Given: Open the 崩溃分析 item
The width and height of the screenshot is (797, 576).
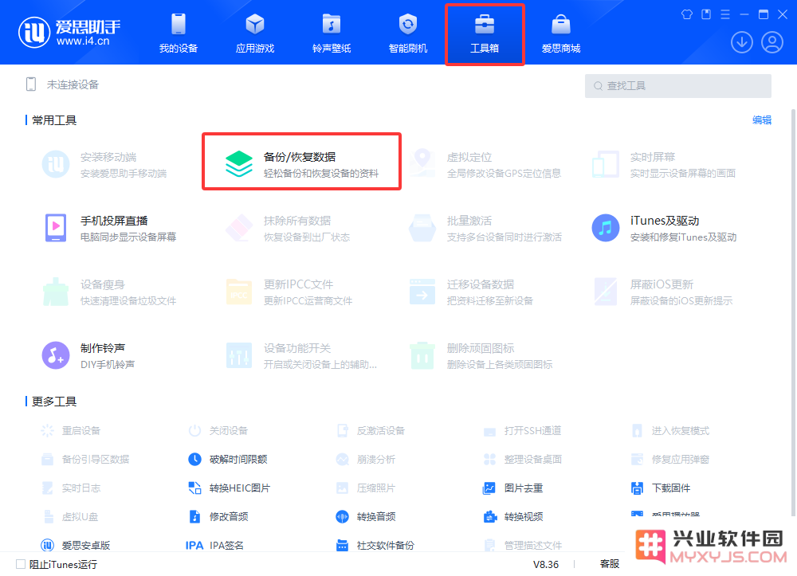Looking at the screenshot, I should [366, 459].
